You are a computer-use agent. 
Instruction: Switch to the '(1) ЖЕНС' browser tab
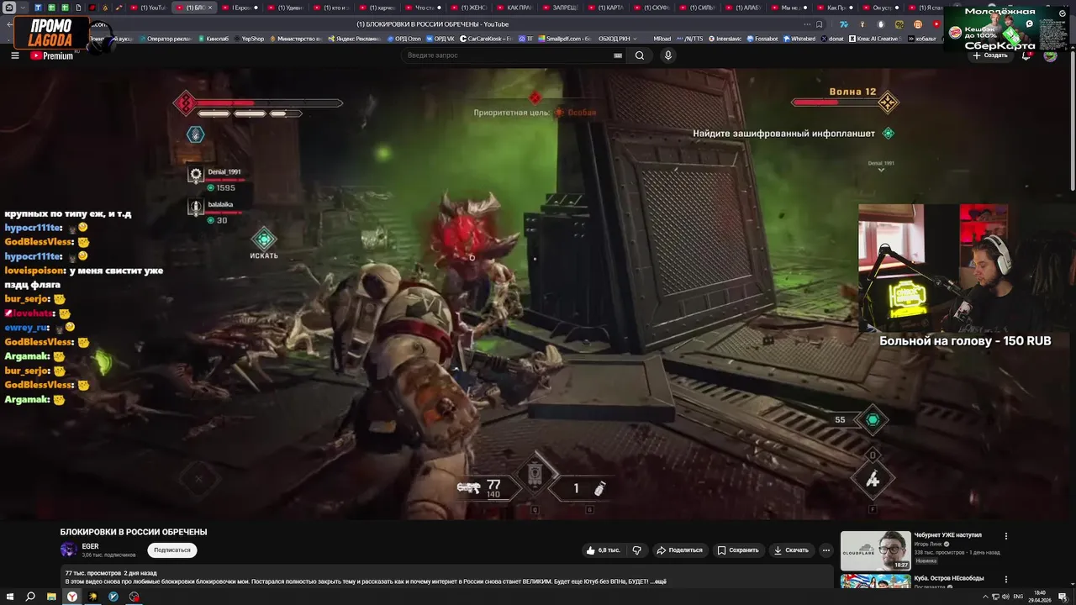[470, 8]
